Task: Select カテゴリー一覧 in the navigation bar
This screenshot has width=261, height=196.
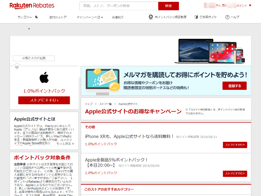Action: pyautogui.click(x=27, y=17)
